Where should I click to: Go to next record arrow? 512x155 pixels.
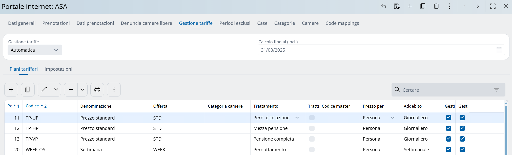tap(478, 6)
